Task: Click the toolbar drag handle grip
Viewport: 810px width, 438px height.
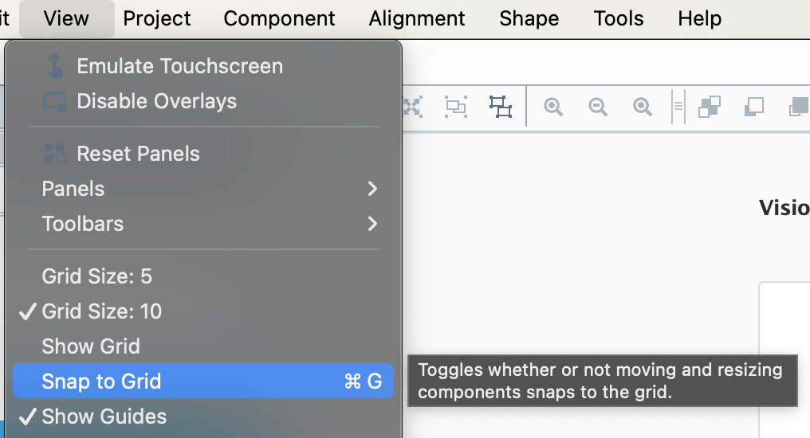Action: tap(678, 107)
